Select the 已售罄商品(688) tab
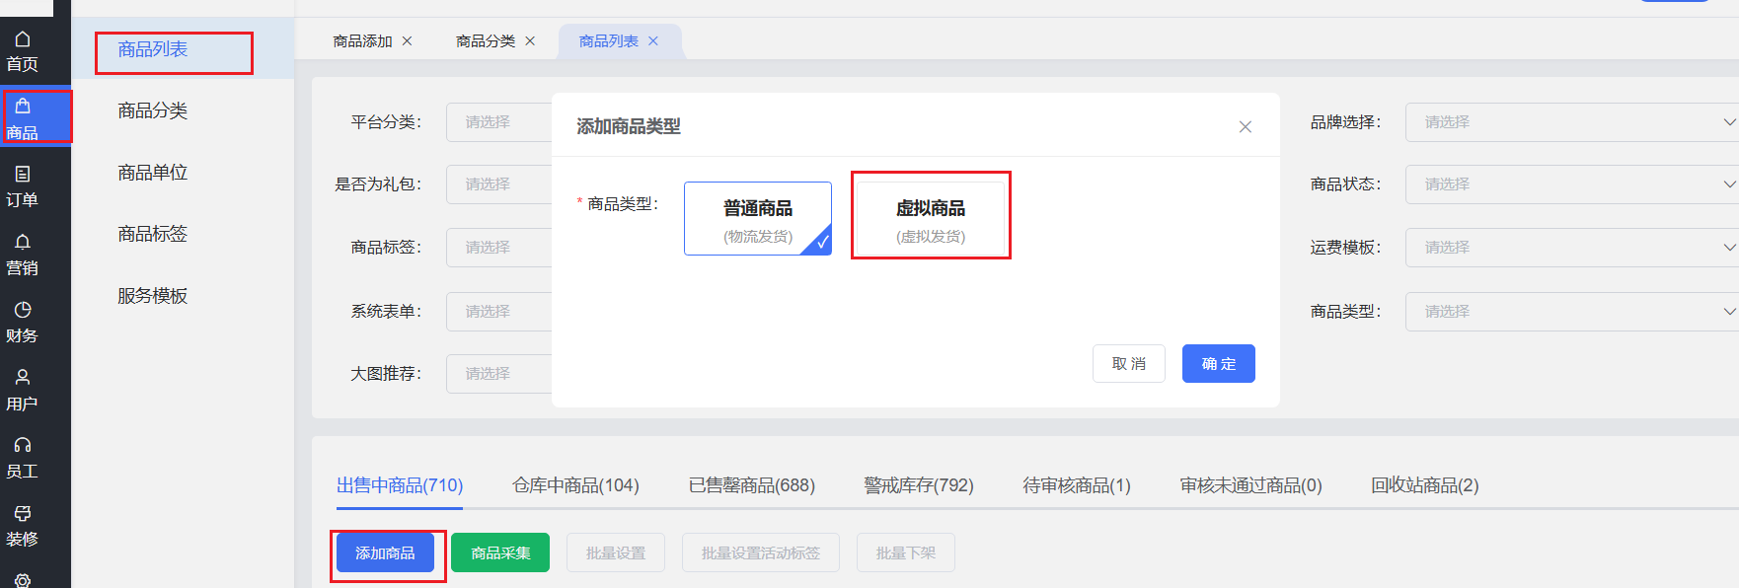Screen dimensions: 1739x588 [751, 485]
